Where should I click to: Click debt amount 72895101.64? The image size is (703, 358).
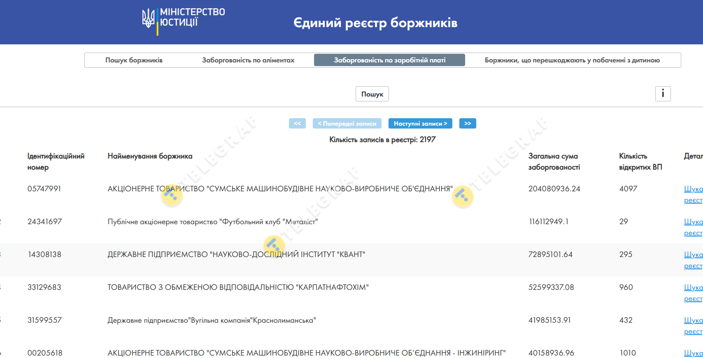(550, 255)
